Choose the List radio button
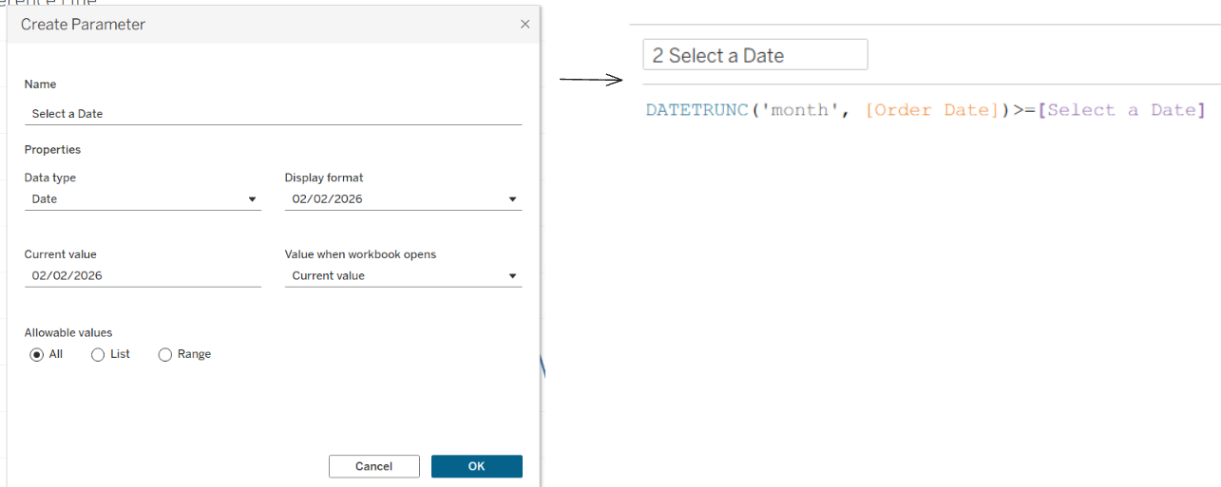 click(x=98, y=354)
